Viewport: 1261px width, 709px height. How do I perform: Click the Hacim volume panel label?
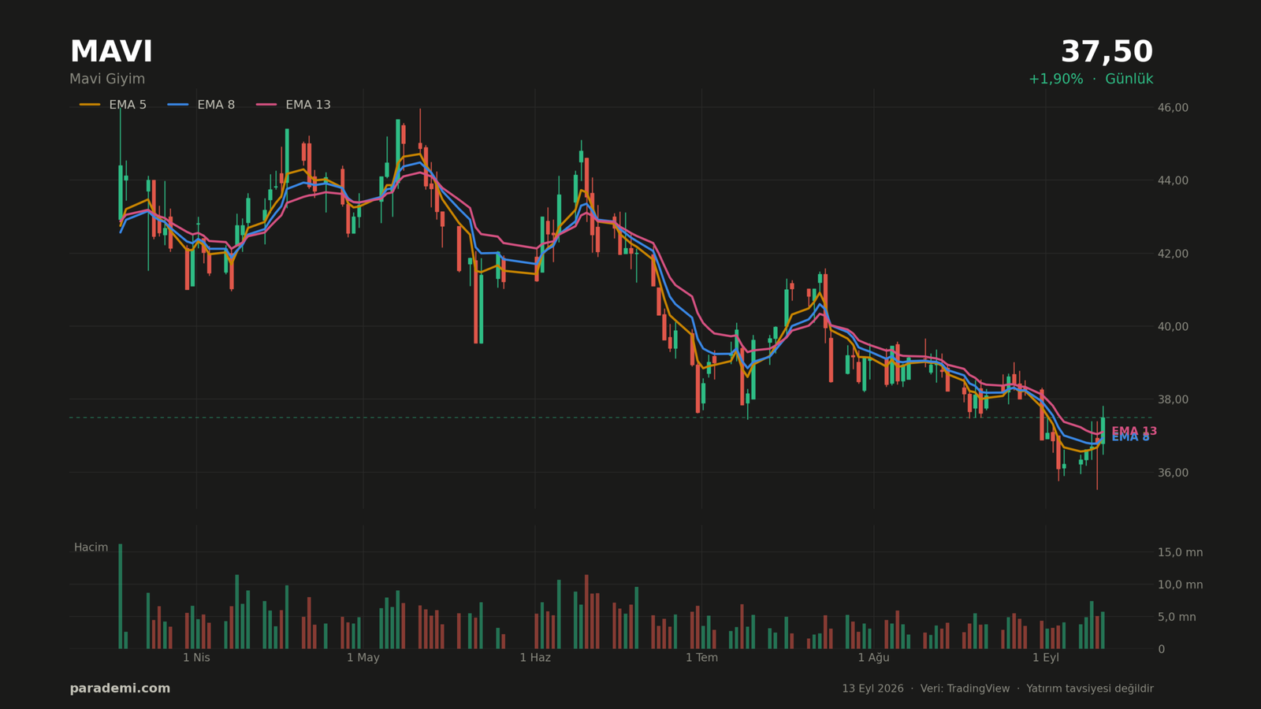click(91, 548)
